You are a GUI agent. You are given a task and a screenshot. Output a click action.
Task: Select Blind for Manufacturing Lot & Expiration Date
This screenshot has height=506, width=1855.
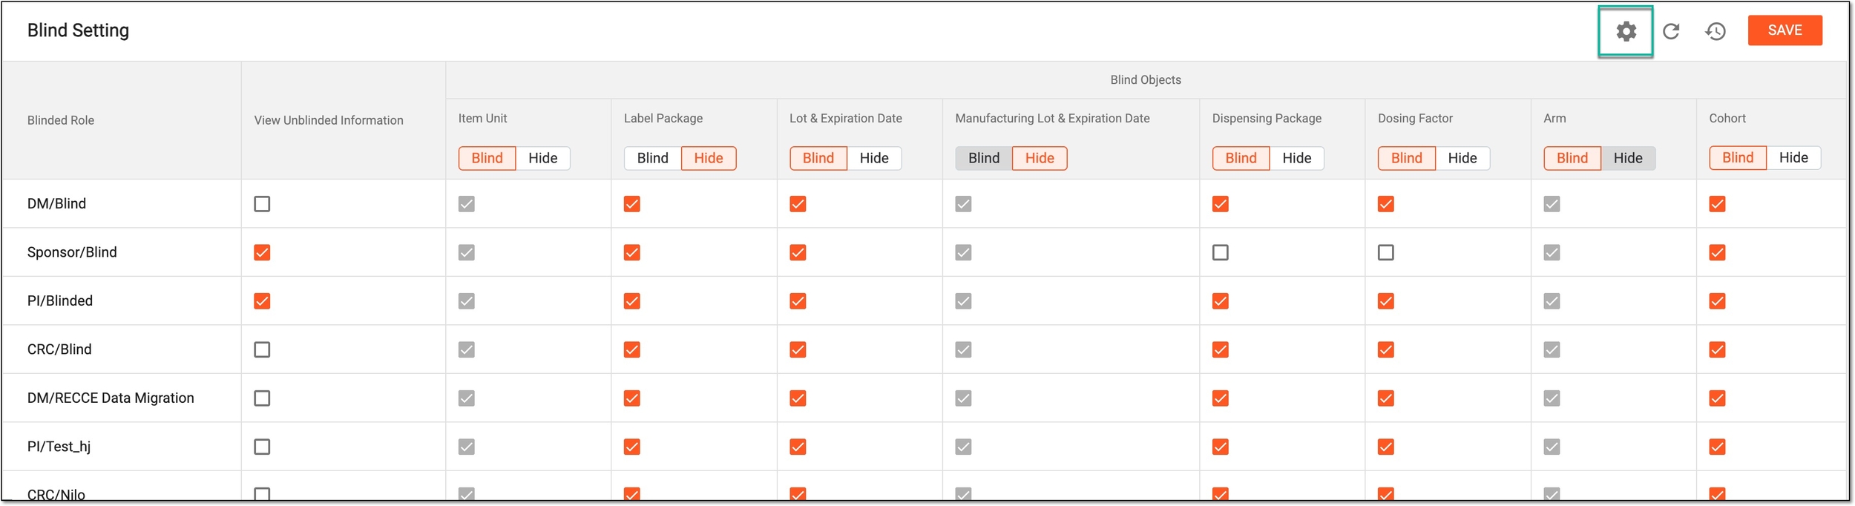pos(984,158)
